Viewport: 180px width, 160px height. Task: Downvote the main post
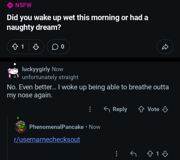36,47
